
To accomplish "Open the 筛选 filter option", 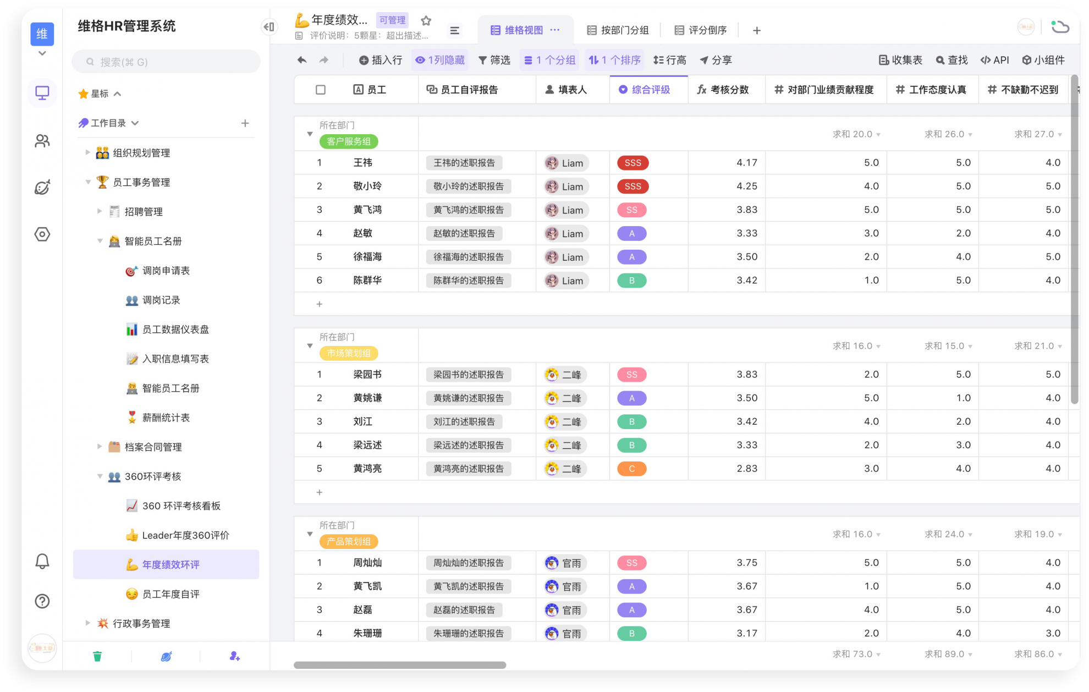I will click(494, 60).
